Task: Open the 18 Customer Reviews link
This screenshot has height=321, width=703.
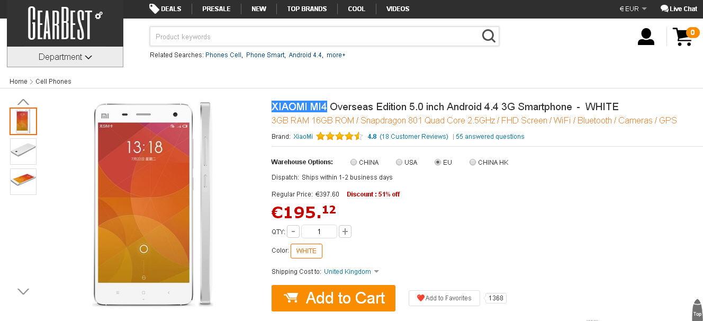Action: point(414,137)
